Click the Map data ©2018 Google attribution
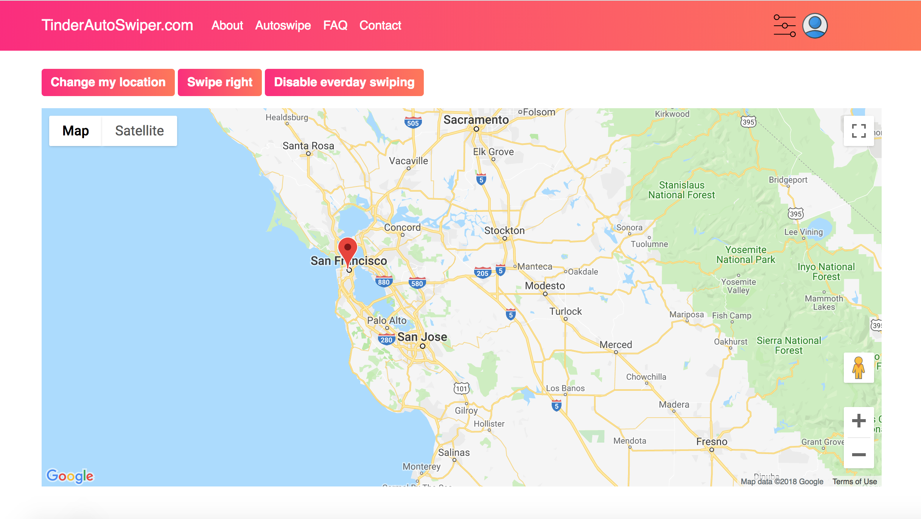This screenshot has height=519, width=921. tap(782, 481)
